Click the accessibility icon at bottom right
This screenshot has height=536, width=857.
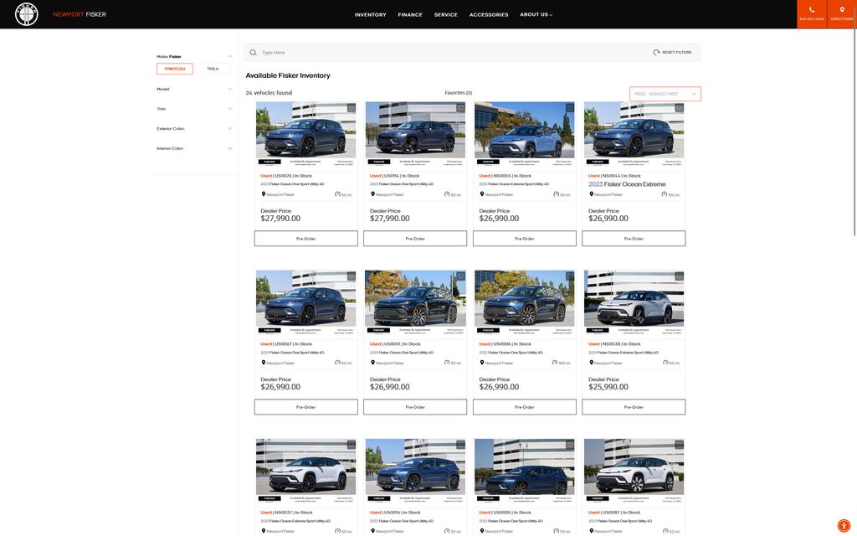coord(844,526)
